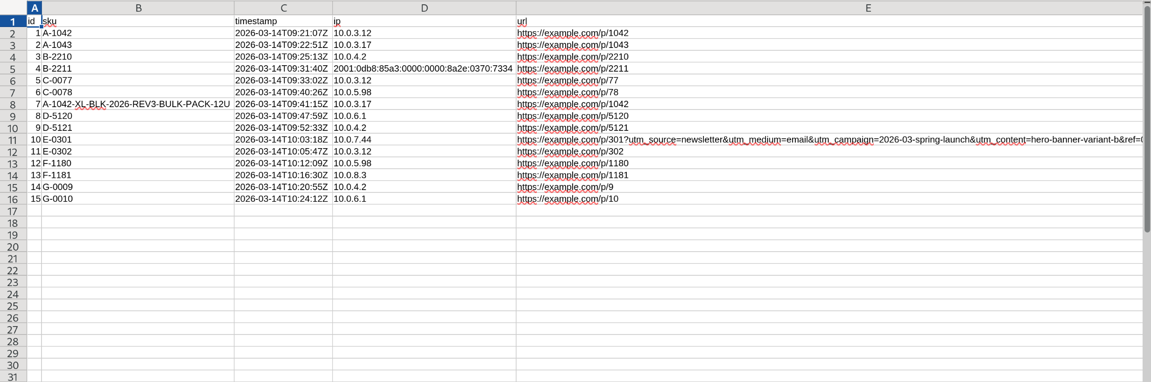The height and width of the screenshot is (382, 1151).
Task: Select the long SKU A-1042-XL-BLK-2026-REV3-BULK-PACK-12U
Action: [x=138, y=104]
